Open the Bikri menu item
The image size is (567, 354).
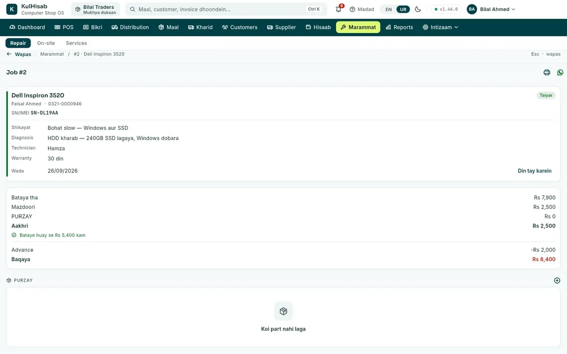(92, 27)
